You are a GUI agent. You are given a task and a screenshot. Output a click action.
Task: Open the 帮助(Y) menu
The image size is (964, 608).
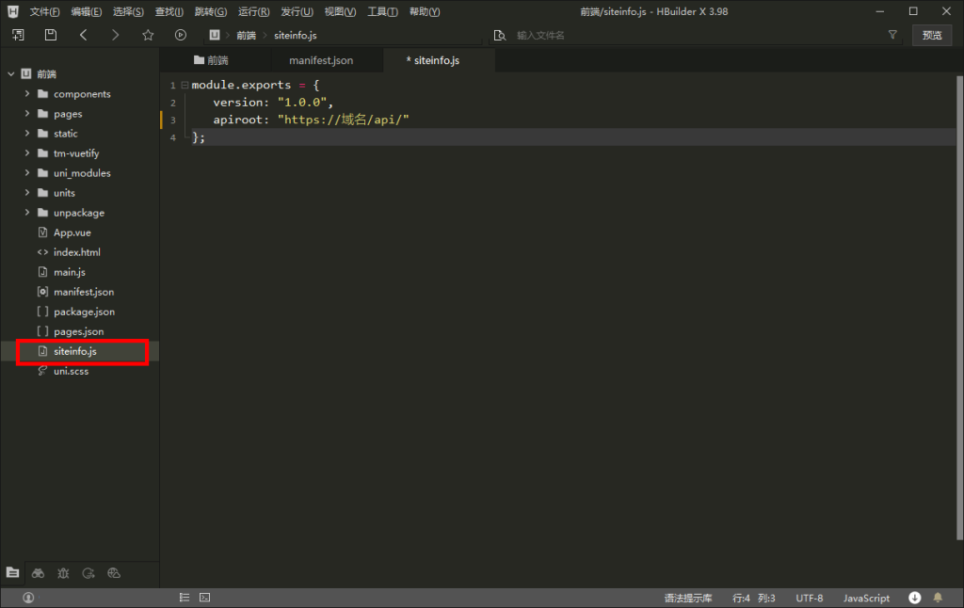click(425, 11)
